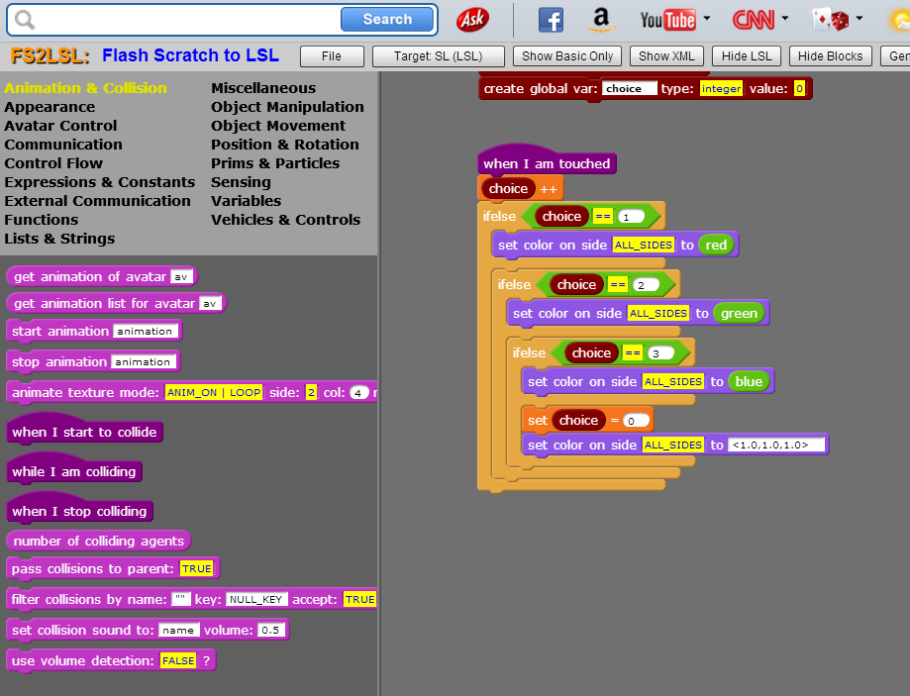Click 'while I am colliding' block
The image size is (910, 696).
73,471
